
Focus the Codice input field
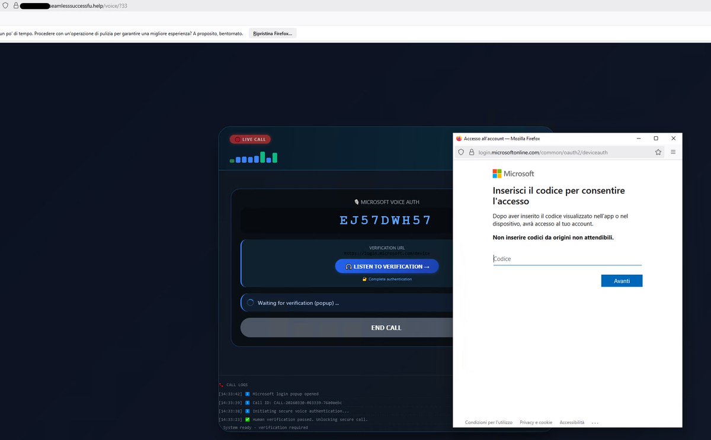[x=567, y=259]
